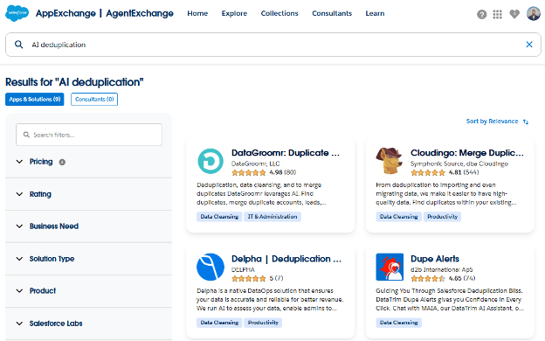Viewport: 545px width, 341px height.
Task: Click DataGroomr's Data Cleansing tag
Action: (219, 217)
